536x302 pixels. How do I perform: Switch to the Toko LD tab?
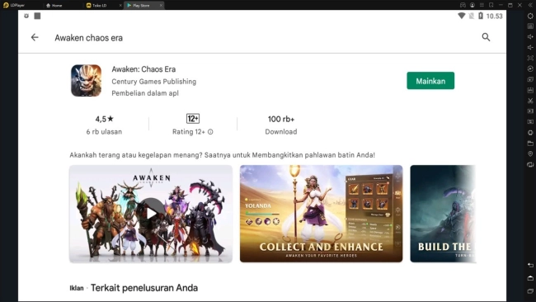pos(96,5)
